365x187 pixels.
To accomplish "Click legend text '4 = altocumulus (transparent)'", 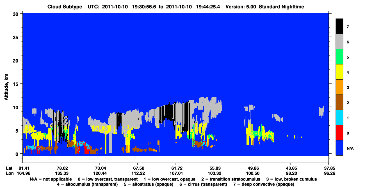I will click(x=87, y=184).
